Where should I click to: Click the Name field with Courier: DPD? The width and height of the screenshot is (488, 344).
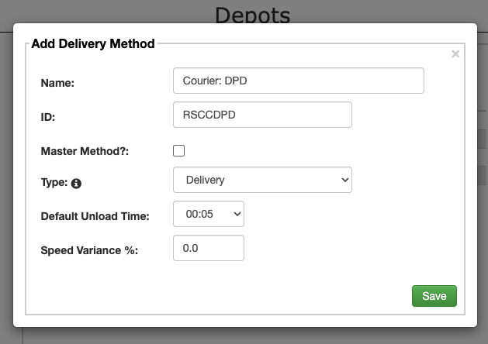[299, 81]
